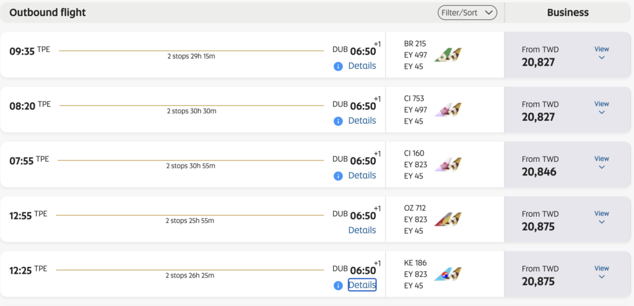Click info icon for the 08:20 flight
This screenshot has height=306, width=634.
pos(338,121)
